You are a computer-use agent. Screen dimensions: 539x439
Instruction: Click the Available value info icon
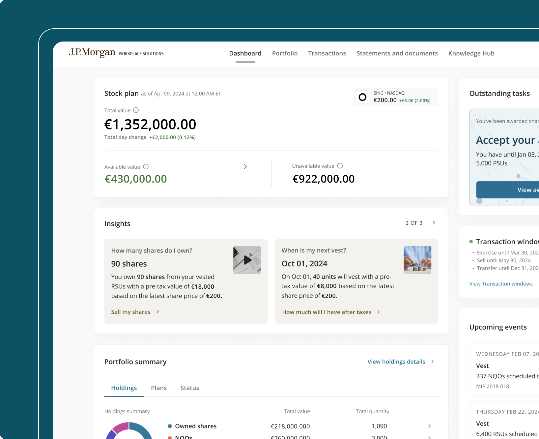[146, 167]
